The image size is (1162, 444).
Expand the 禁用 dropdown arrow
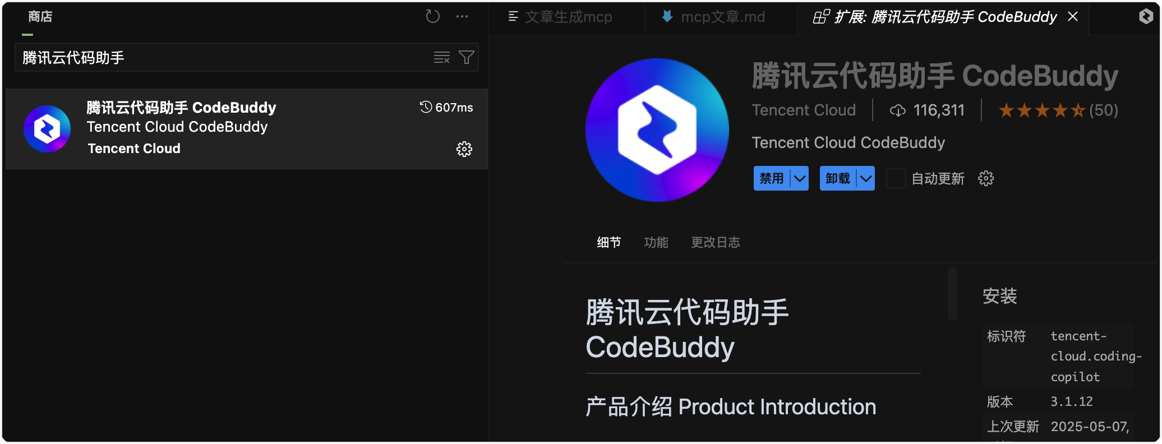(x=800, y=179)
